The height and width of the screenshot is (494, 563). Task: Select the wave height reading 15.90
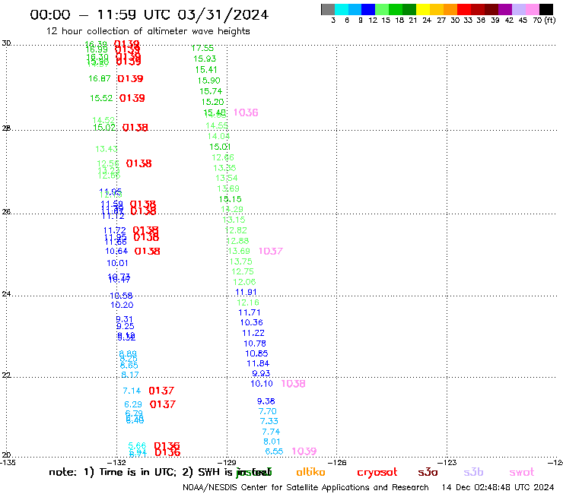208,81
